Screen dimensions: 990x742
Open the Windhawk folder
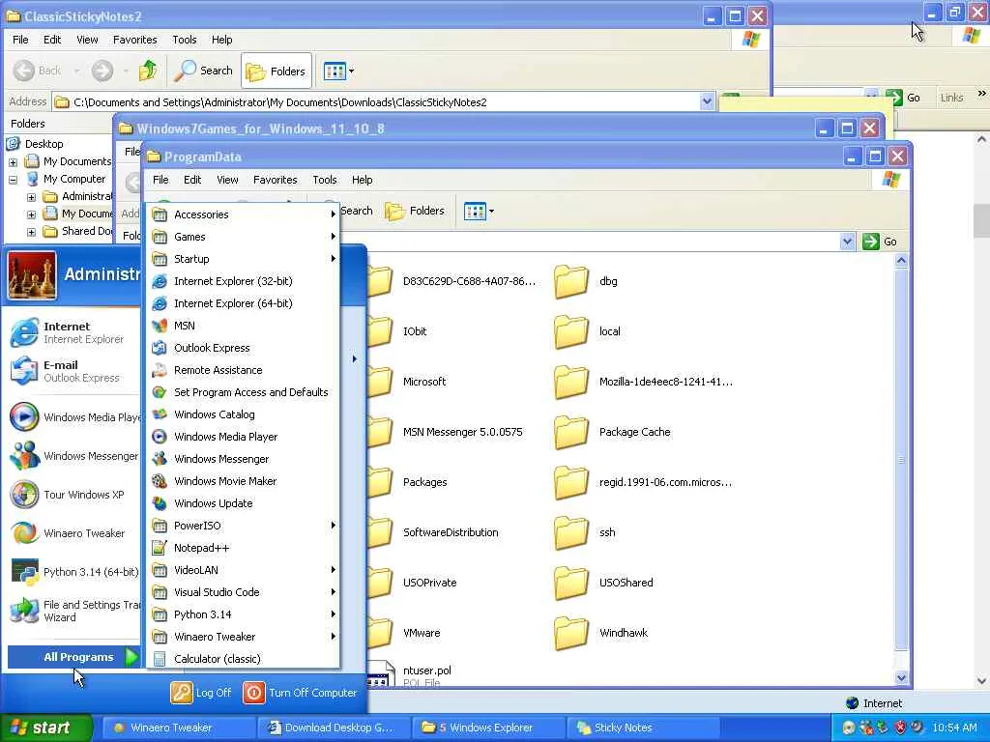pos(601,633)
